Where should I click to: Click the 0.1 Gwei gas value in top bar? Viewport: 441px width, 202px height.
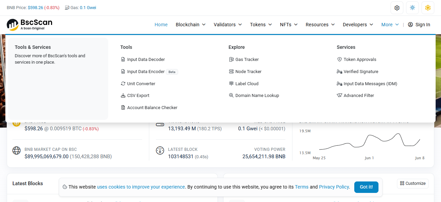pyautogui.click(x=88, y=7)
